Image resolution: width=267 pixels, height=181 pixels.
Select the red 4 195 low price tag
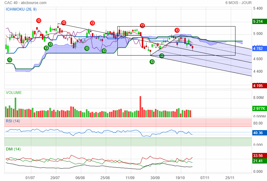260,86
